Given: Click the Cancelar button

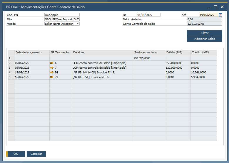Looking at the screenshot, I should [x=36, y=154].
